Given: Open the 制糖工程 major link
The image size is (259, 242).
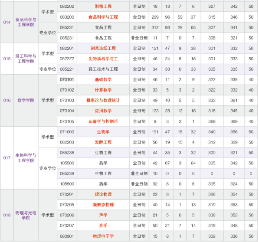Looking at the screenshot, I should [103, 7].
